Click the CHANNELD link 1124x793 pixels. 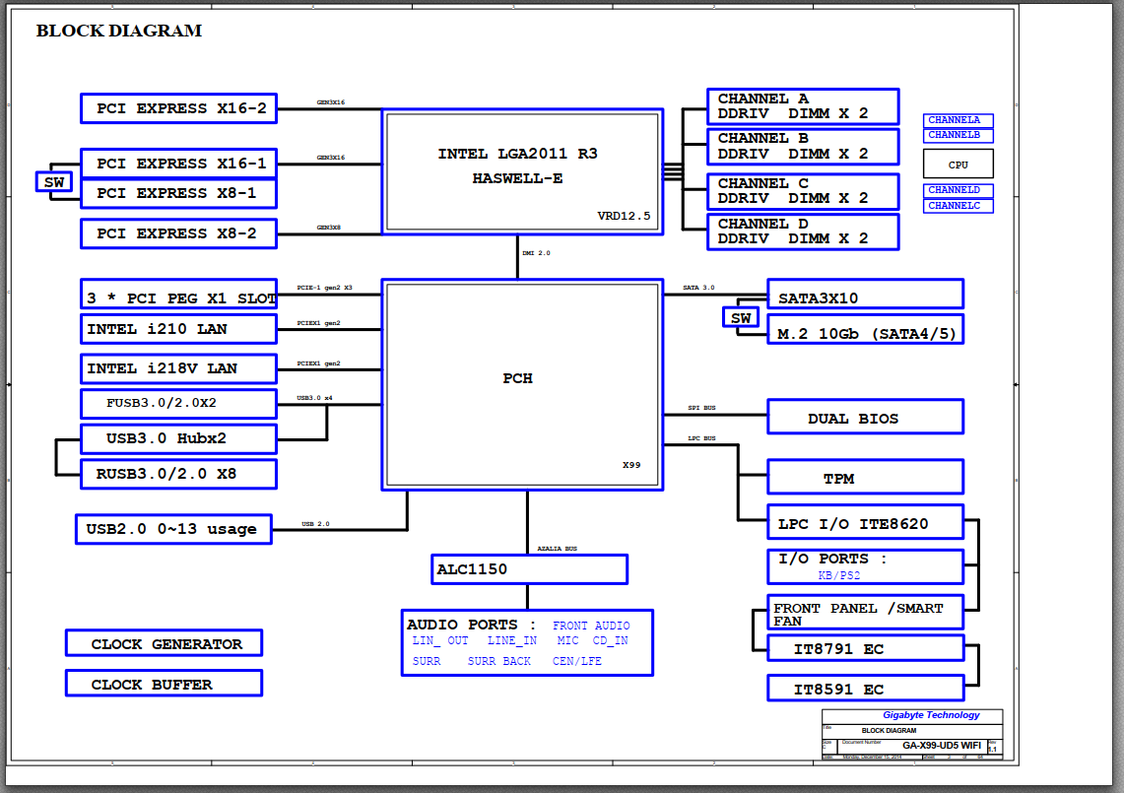coord(958,191)
